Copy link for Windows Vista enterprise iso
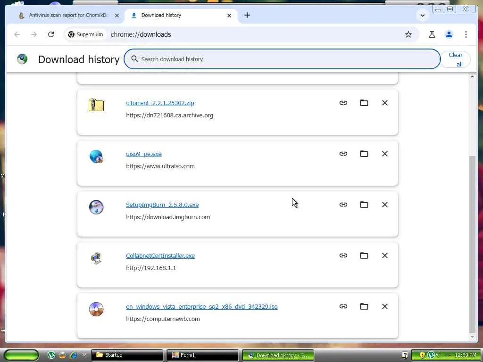The width and height of the screenshot is (483, 362). 343,306
